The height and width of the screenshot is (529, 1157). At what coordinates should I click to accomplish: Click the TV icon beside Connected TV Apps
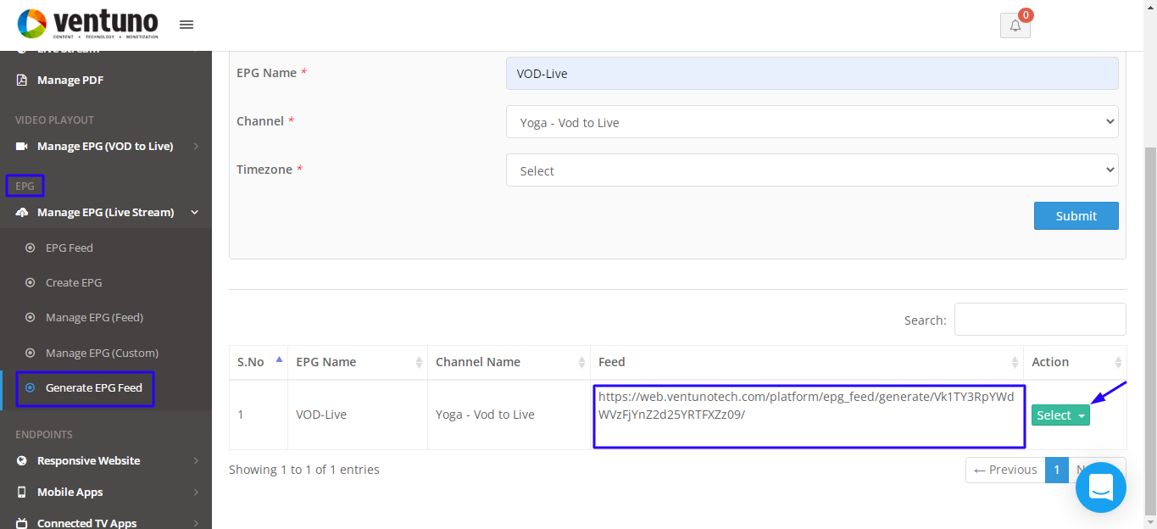tap(22, 523)
